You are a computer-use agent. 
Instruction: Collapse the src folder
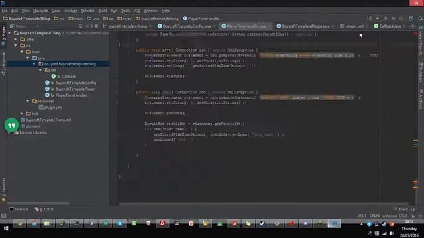16,46
